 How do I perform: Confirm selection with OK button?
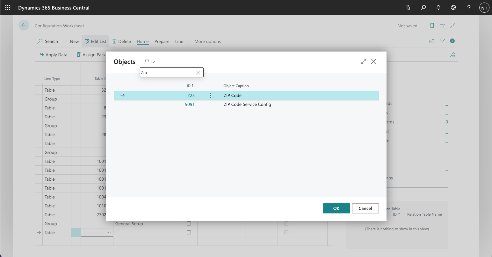(336, 208)
